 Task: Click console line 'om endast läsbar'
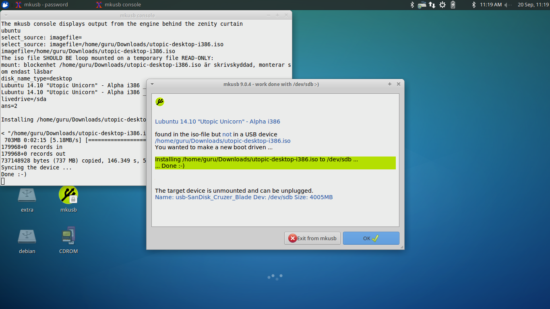pos(27,72)
